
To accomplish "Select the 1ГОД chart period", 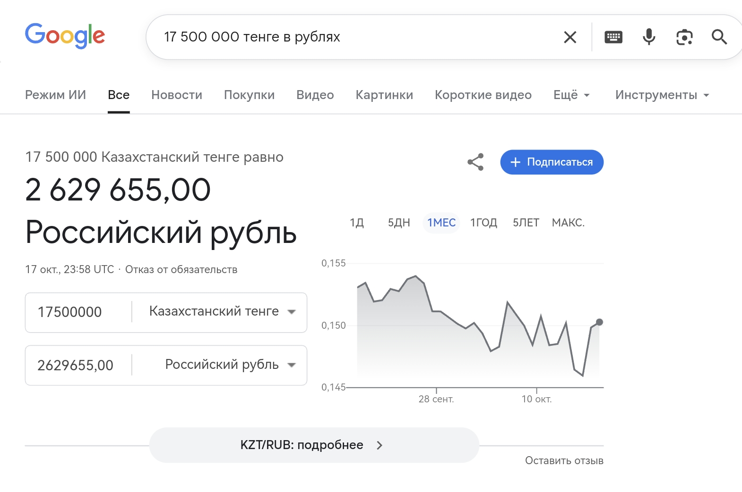I will (483, 223).
